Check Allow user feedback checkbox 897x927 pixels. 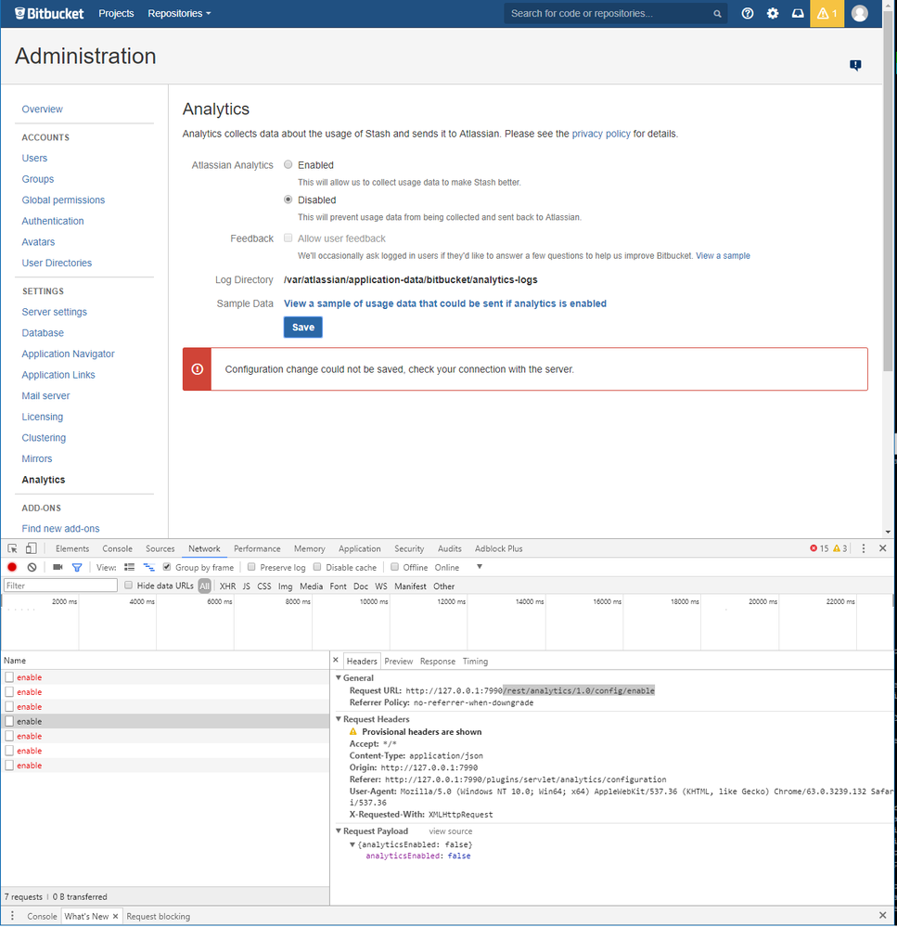[288, 238]
